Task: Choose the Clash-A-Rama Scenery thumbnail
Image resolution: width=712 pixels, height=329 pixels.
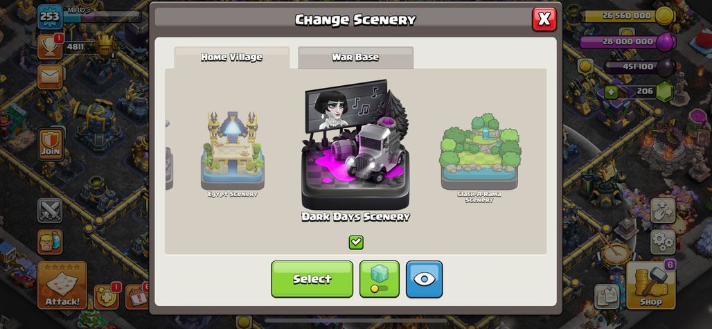Action: click(479, 157)
